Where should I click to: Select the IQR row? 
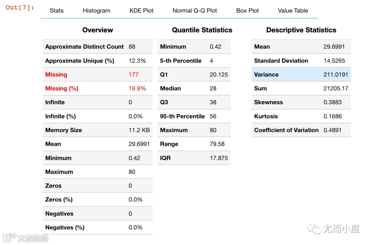pos(194,158)
